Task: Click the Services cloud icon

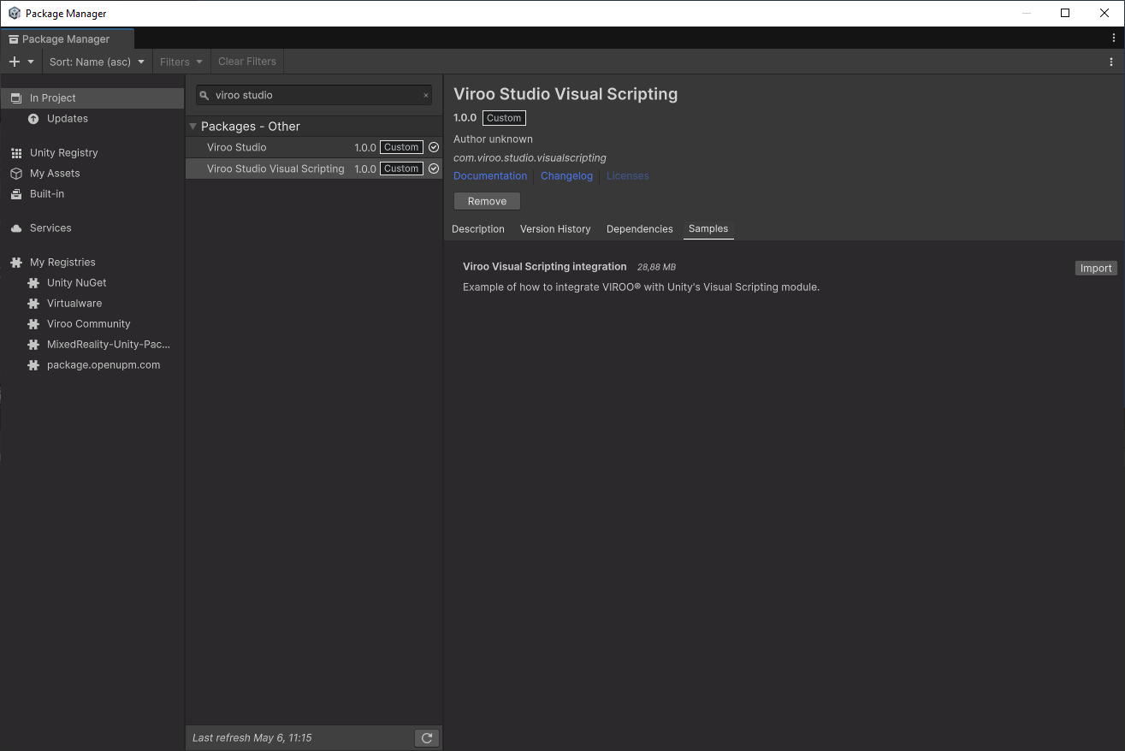Action: 17,228
